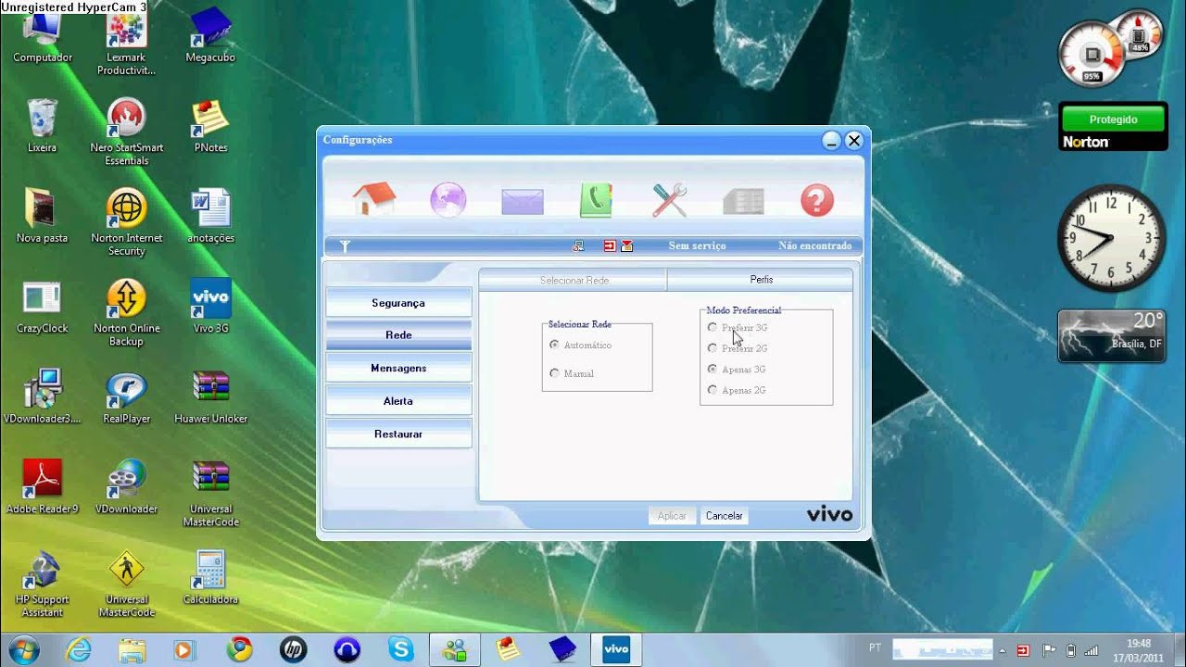Click the network connection status icon
Image resolution: width=1186 pixels, height=667 pixels.
click(x=578, y=245)
